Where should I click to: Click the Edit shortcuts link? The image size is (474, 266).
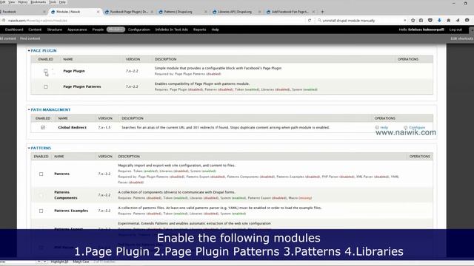tap(462, 38)
